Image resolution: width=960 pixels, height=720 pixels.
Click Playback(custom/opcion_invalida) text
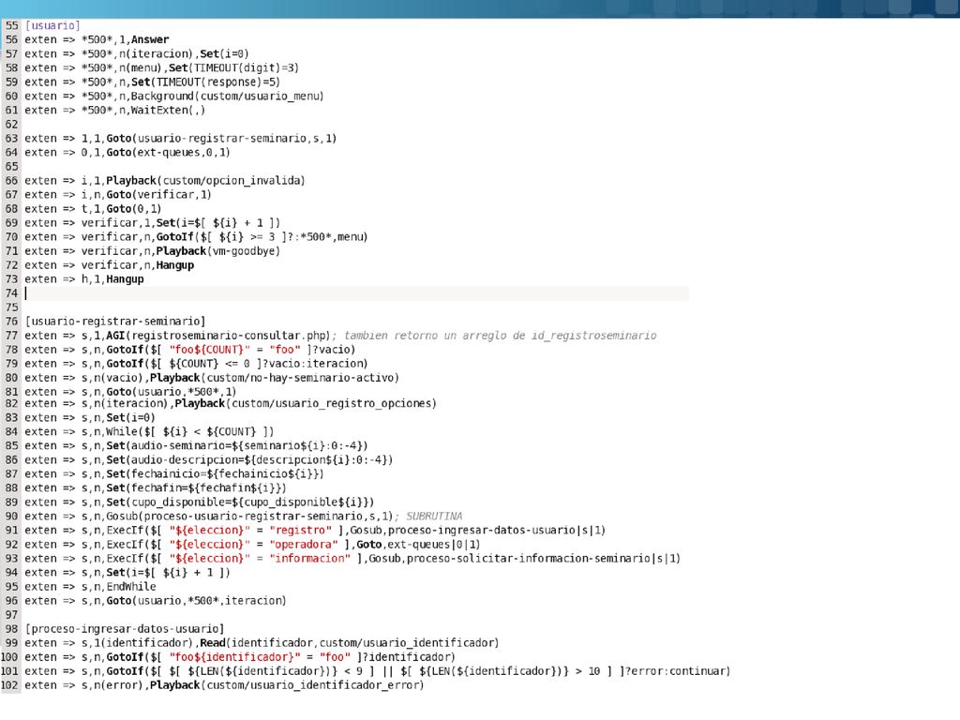point(205,181)
